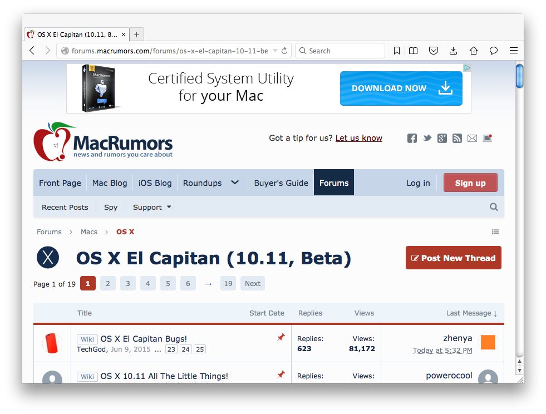Click the Post New Thread button

tap(454, 258)
